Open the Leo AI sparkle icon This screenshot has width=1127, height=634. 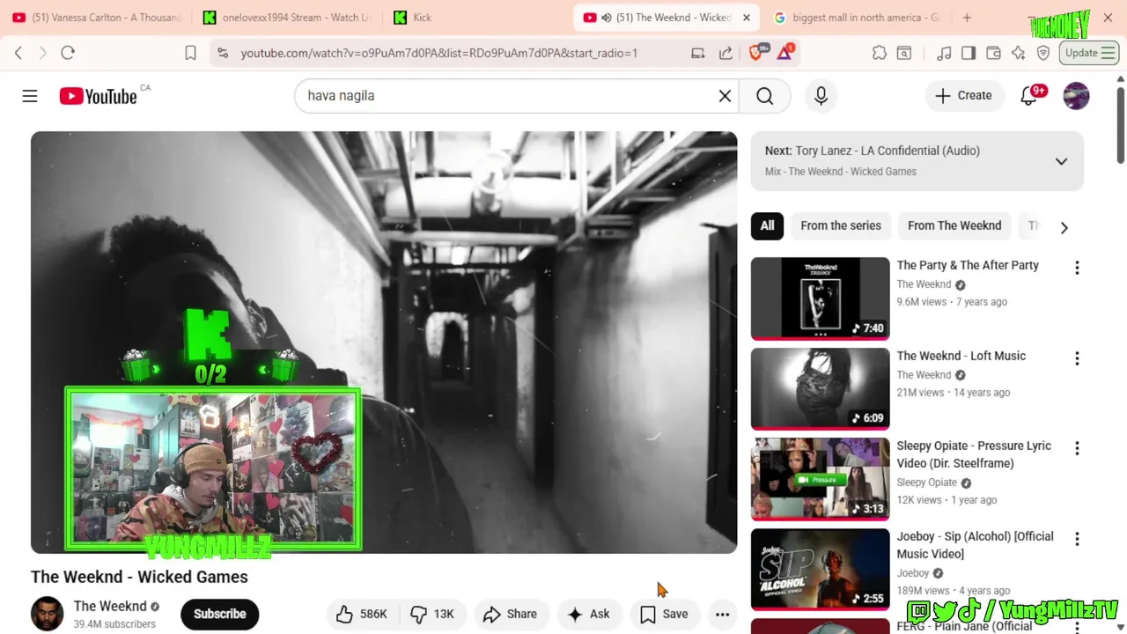click(x=1019, y=53)
